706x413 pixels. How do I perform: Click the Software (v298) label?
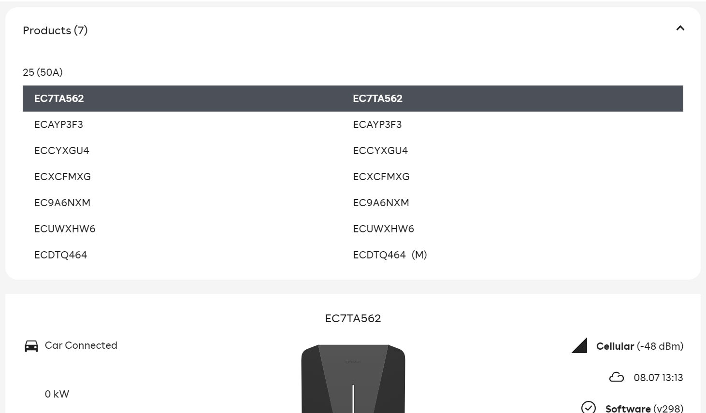click(x=644, y=408)
